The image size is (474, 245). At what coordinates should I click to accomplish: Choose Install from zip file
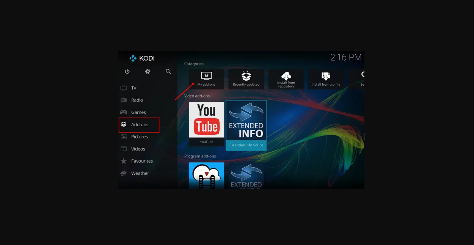[326, 79]
